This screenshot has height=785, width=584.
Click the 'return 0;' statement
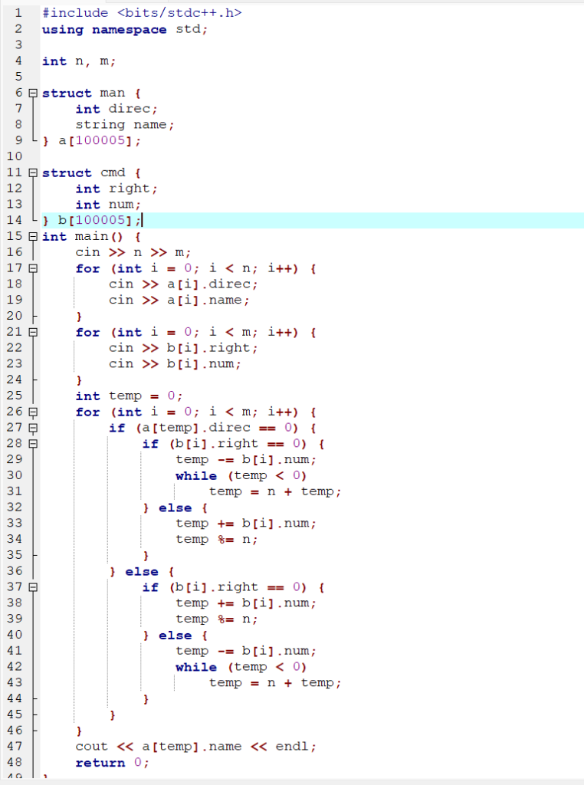112,763
